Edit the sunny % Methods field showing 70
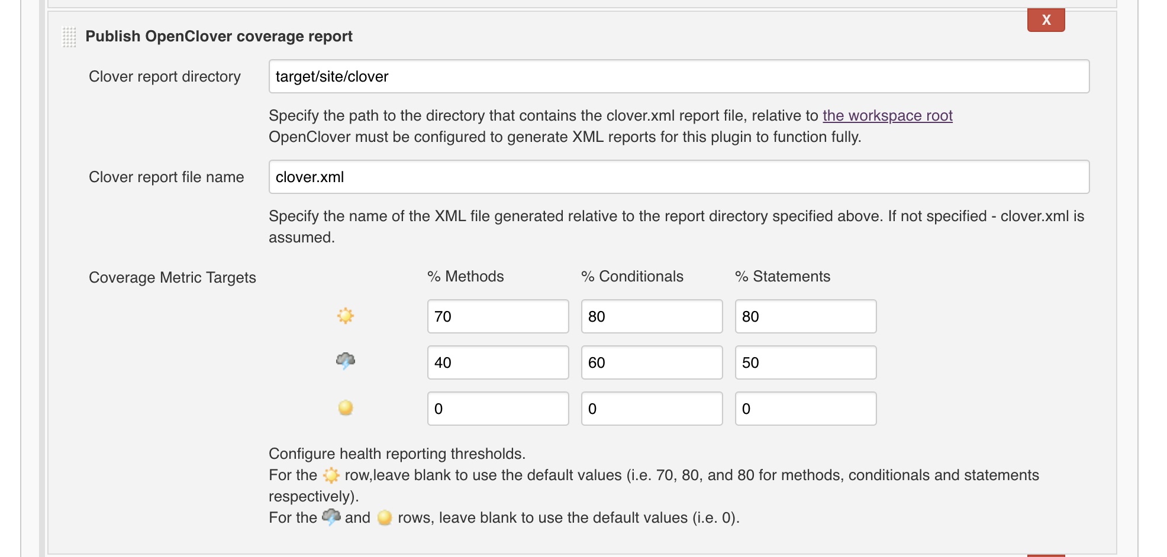 click(x=498, y=316)
